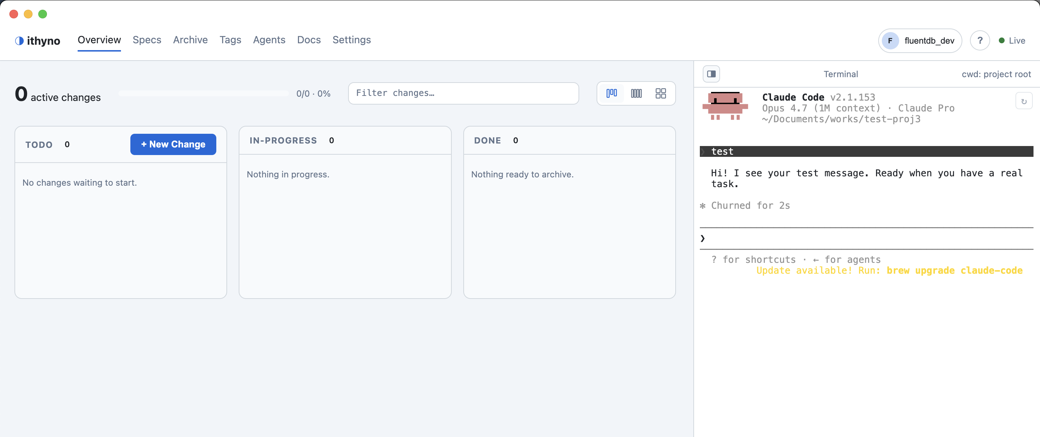Click the 'cwd: project root' label
The width and height of the screenshot is (1040, 437).
996,74
